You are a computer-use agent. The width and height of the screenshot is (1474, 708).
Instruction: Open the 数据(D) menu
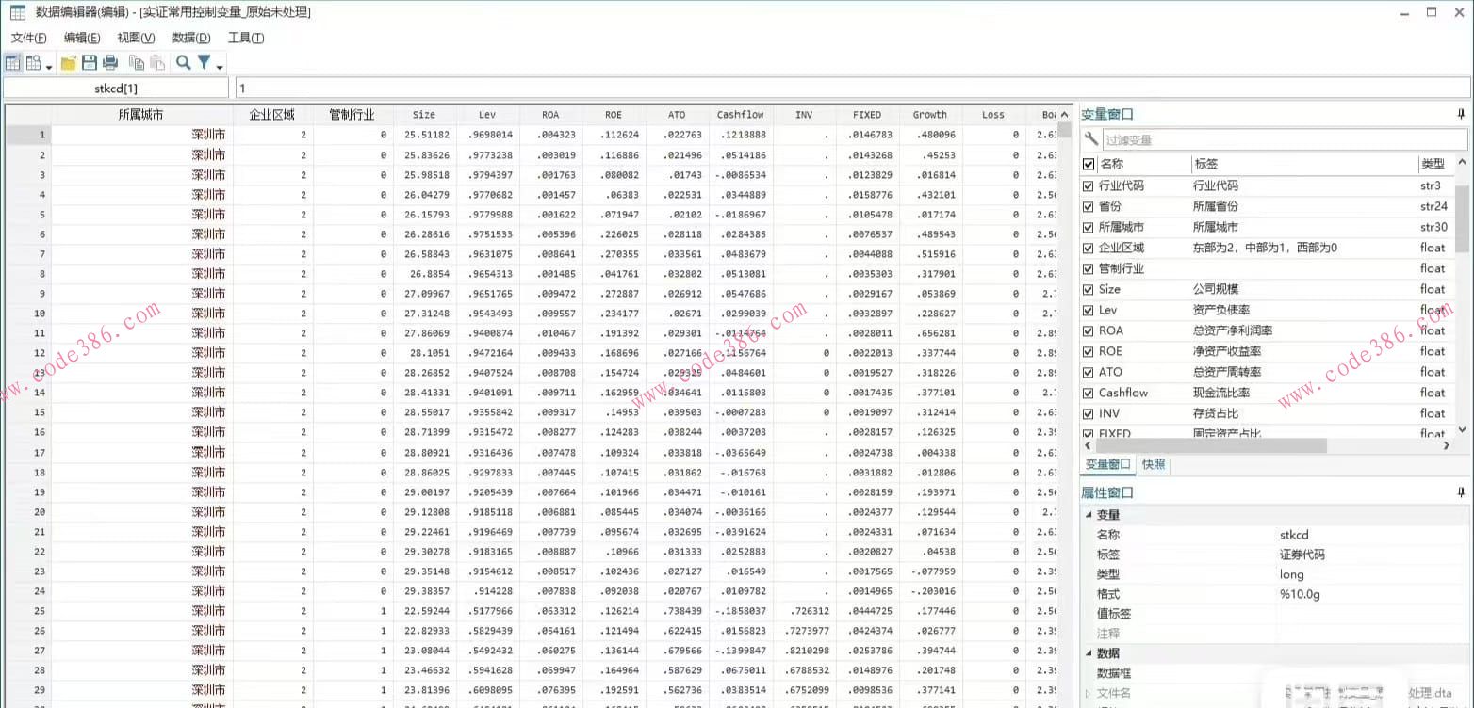point(191,38)
